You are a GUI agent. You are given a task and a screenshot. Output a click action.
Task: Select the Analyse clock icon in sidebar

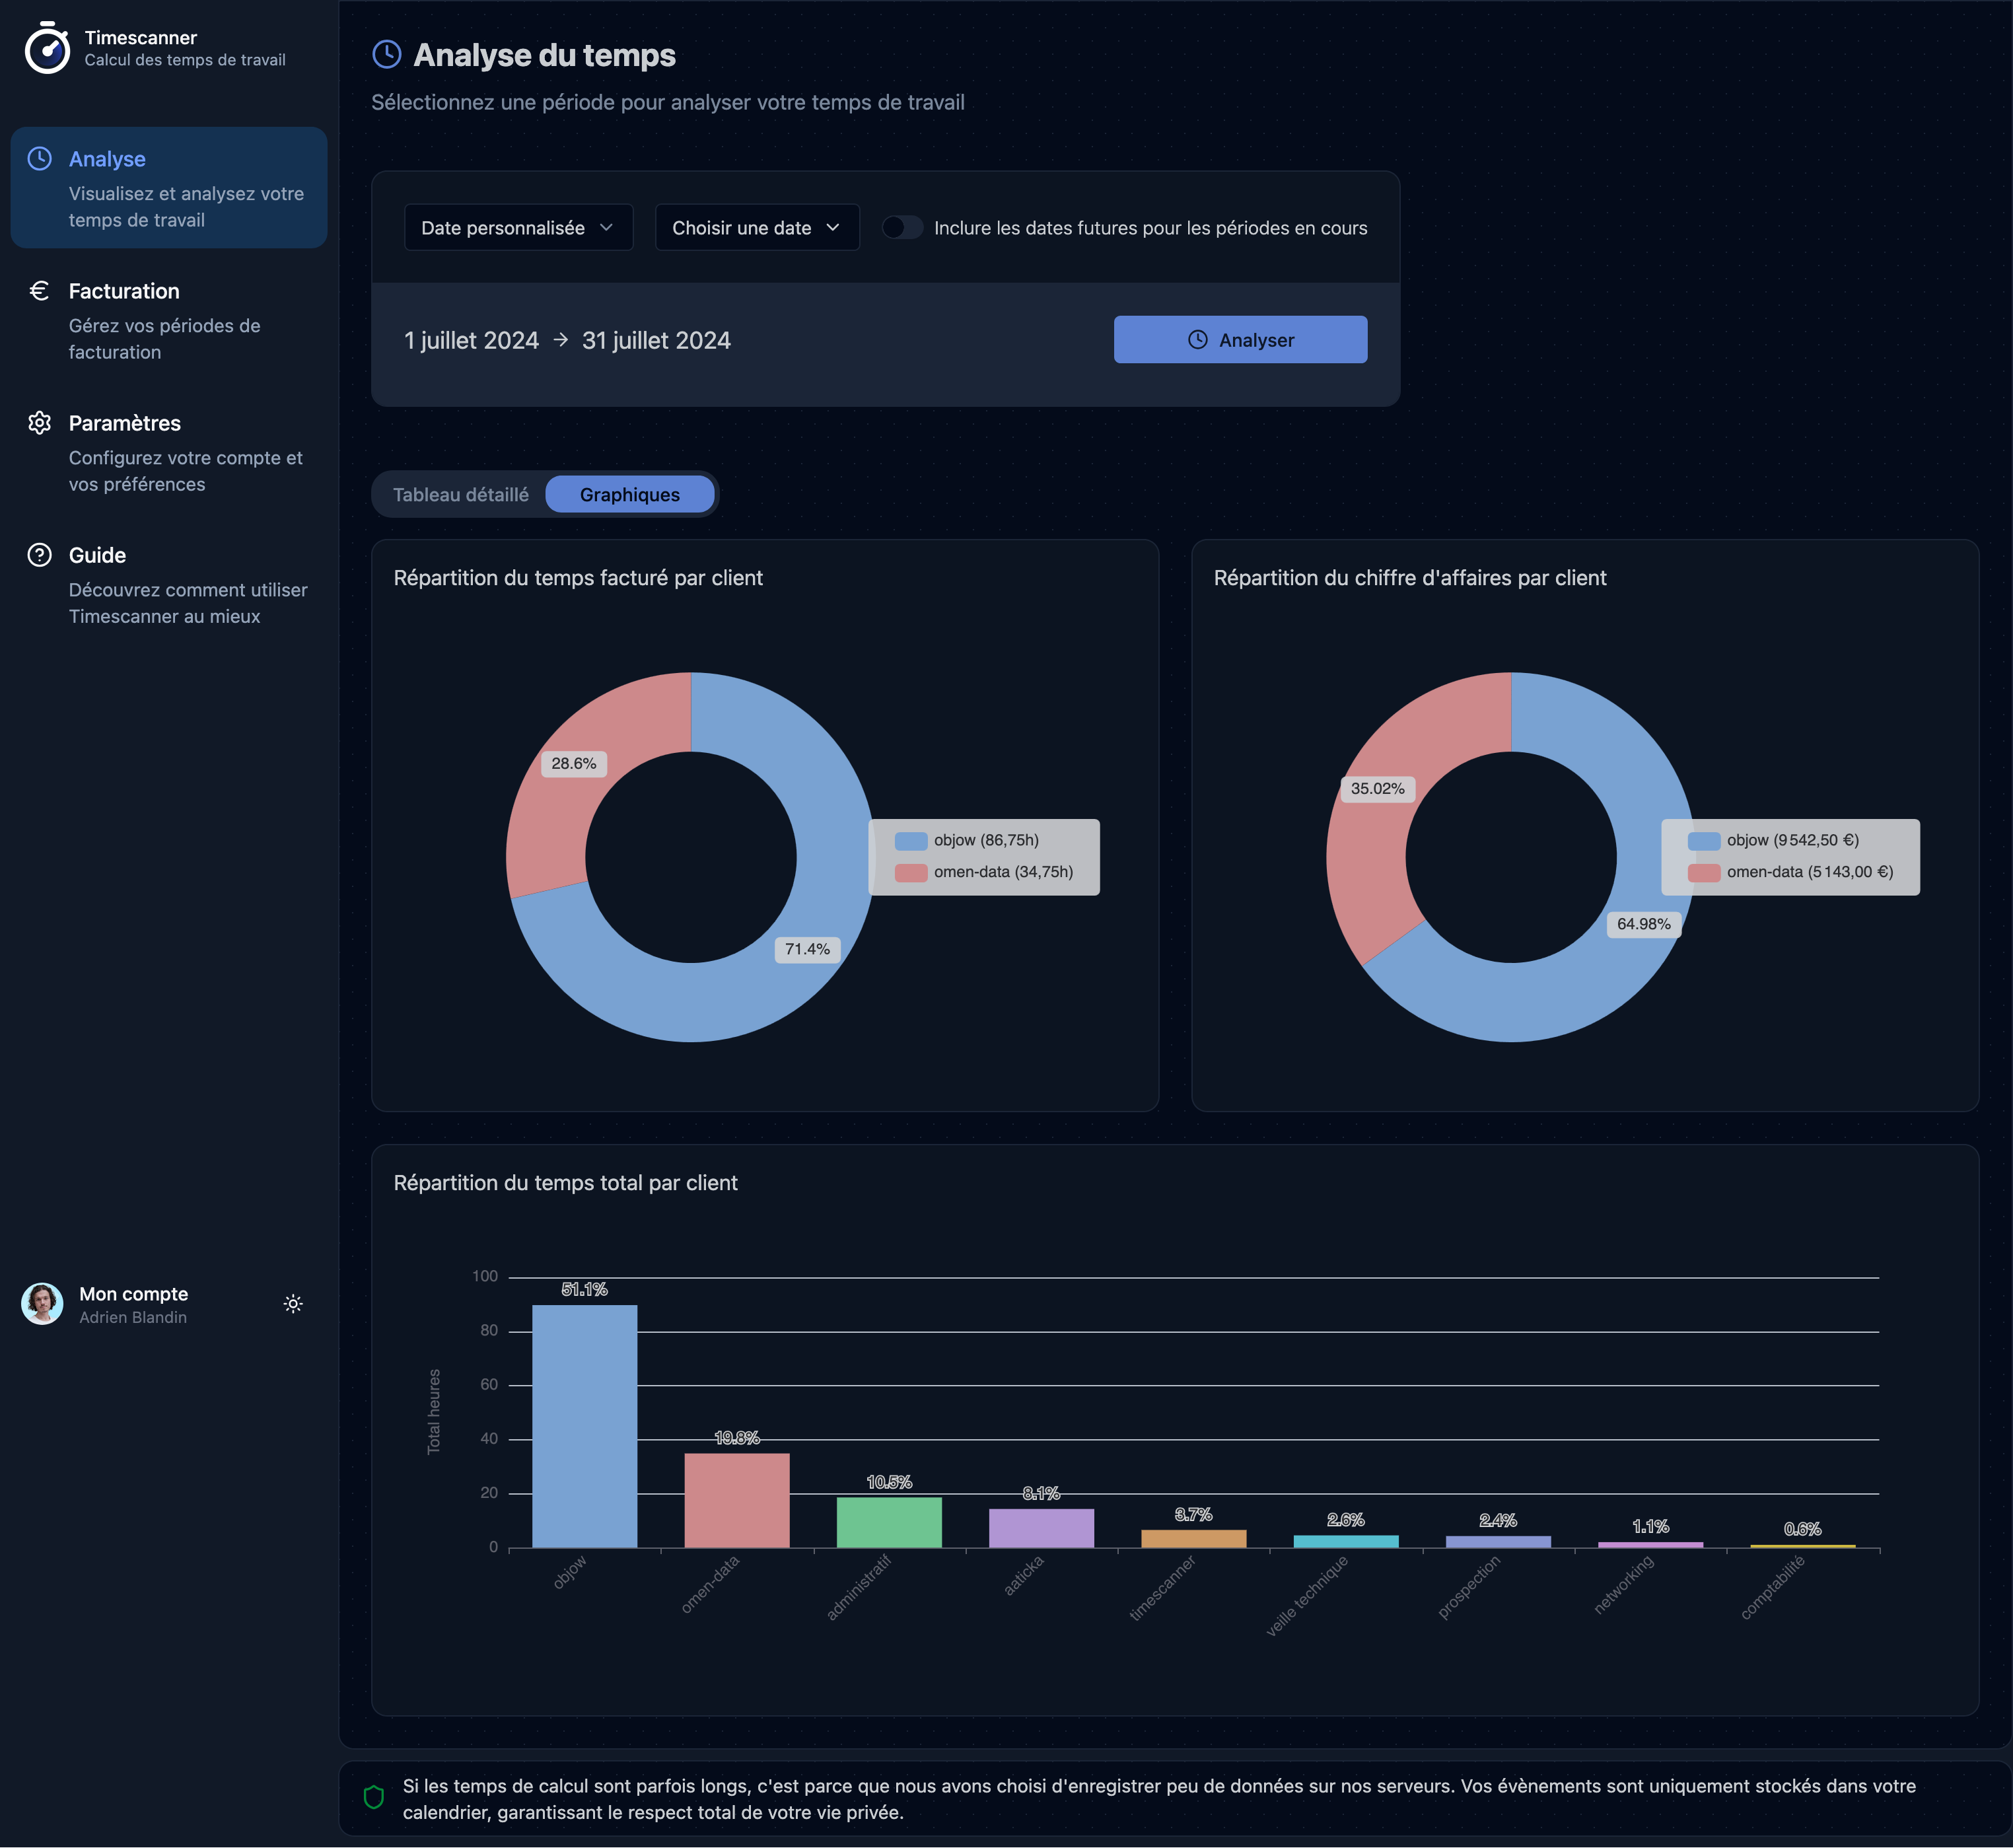point(41,158)
